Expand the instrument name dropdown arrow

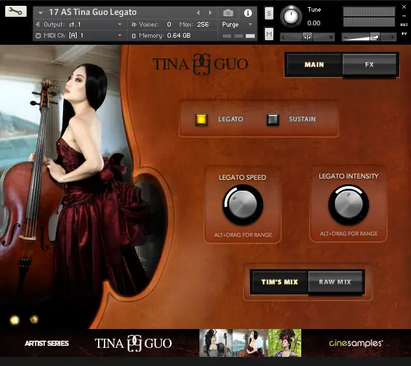tap(40, 12)
